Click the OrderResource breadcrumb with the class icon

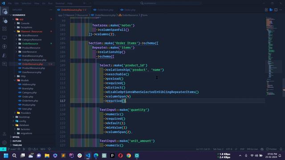128,15
